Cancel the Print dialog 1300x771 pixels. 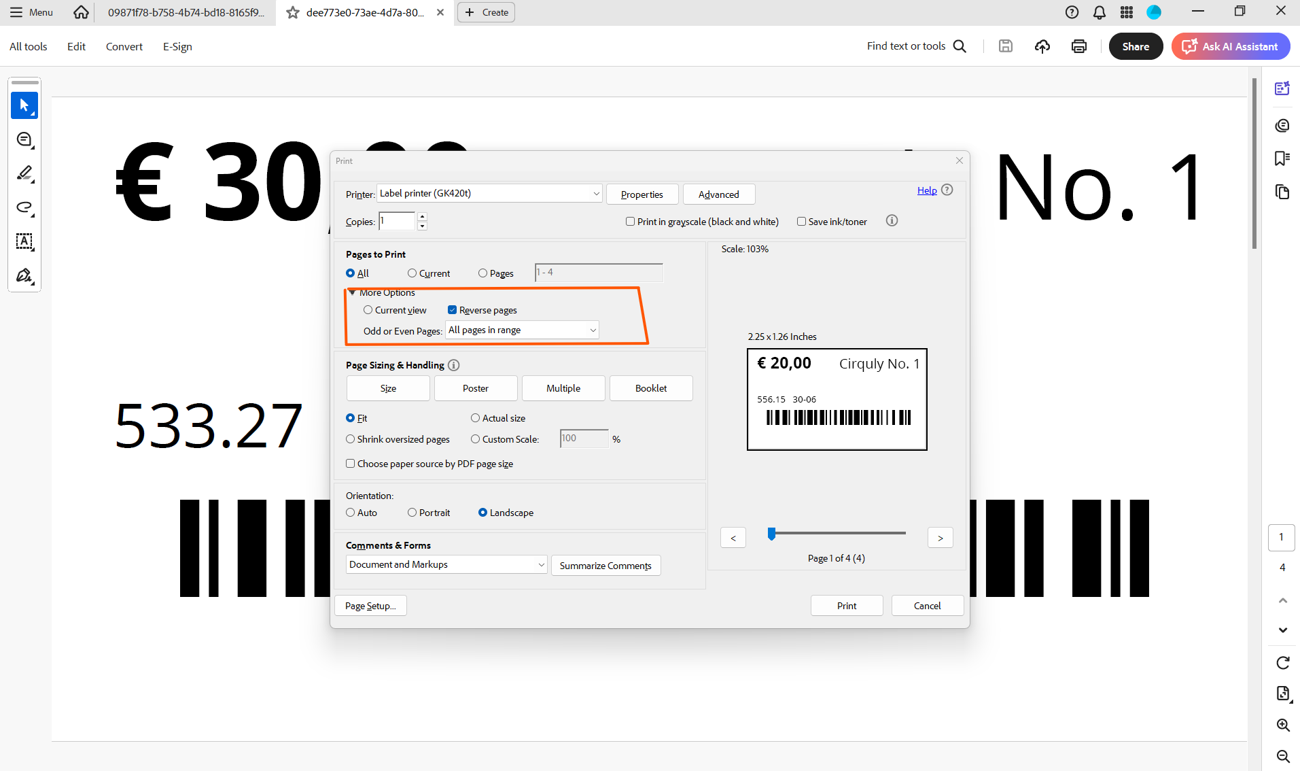[928, 606]
